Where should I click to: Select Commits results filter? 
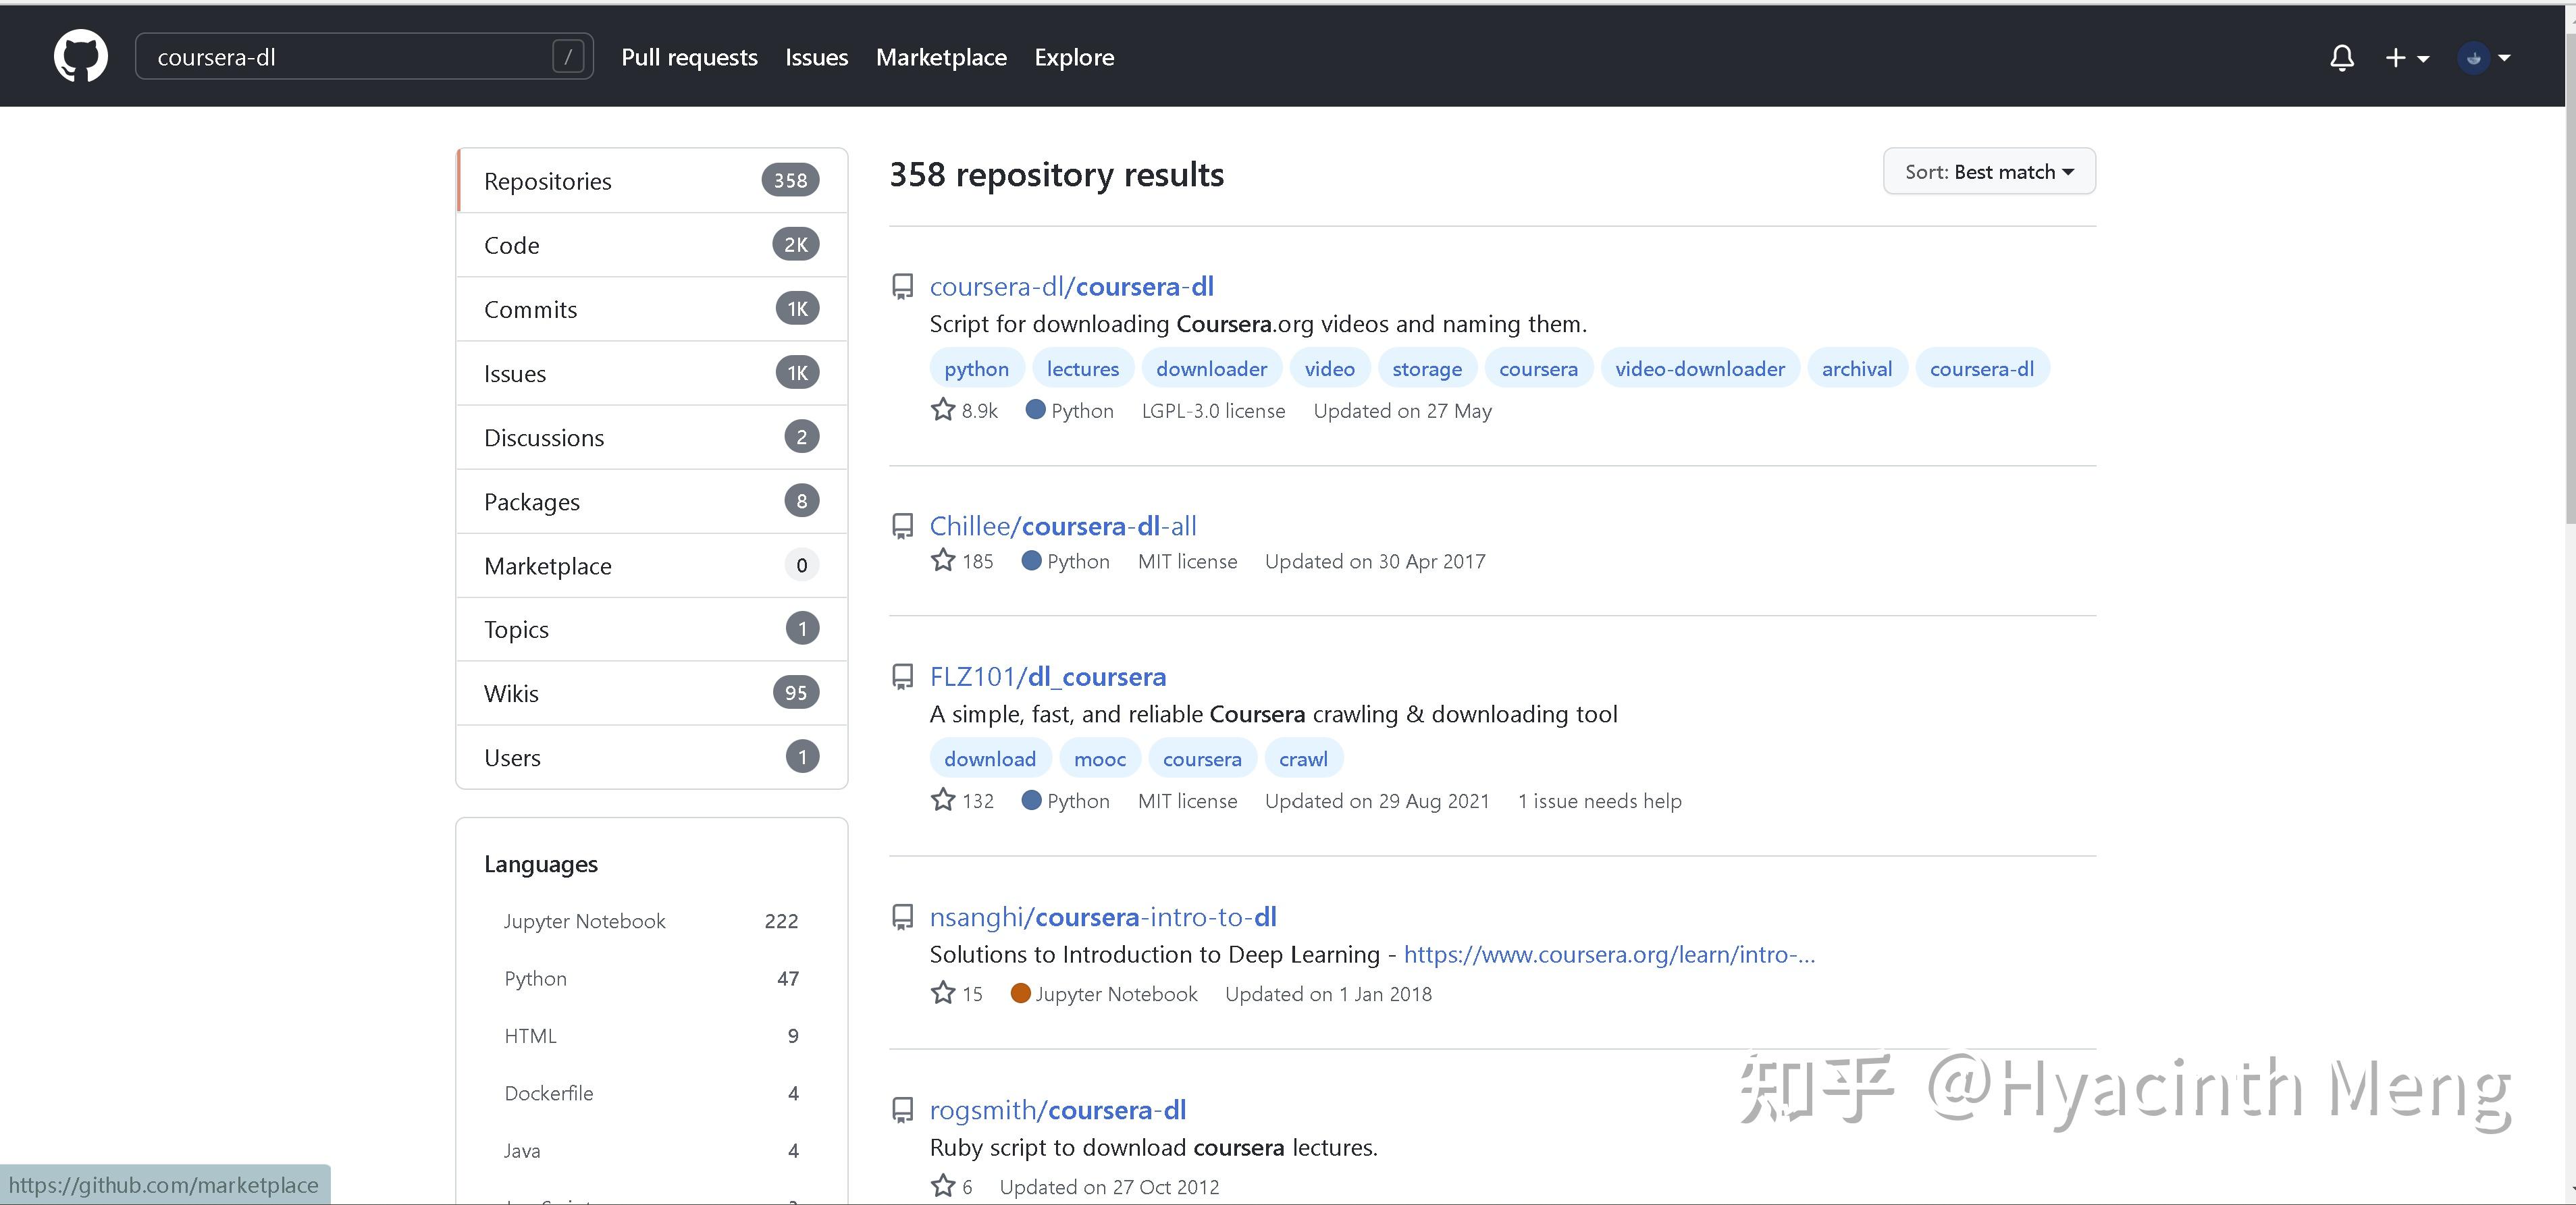(652, 309)
